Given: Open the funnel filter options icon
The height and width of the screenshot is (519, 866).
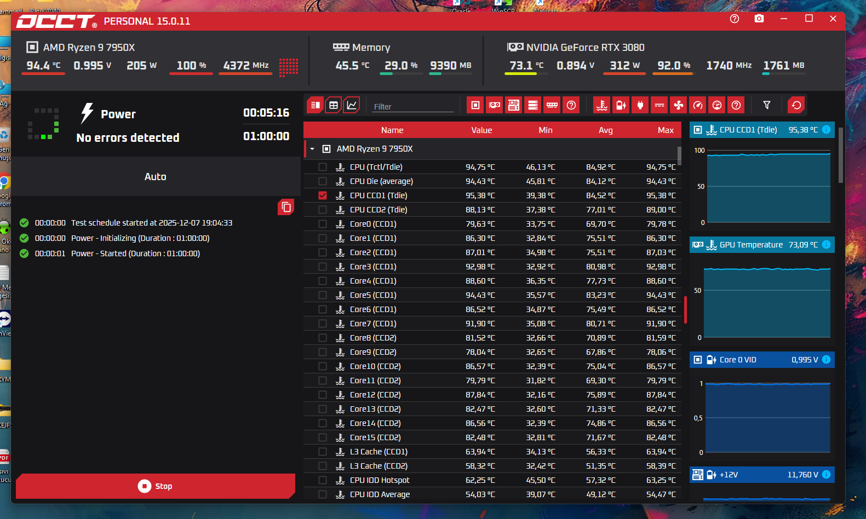Looking at the screenshot, I should click(x=767, y=105).
